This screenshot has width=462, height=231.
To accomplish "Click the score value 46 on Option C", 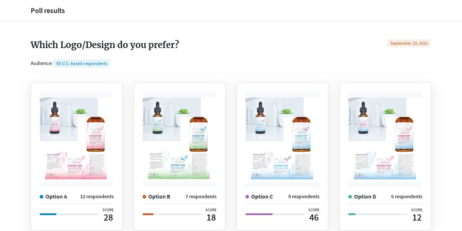I will tap(314, 217).
